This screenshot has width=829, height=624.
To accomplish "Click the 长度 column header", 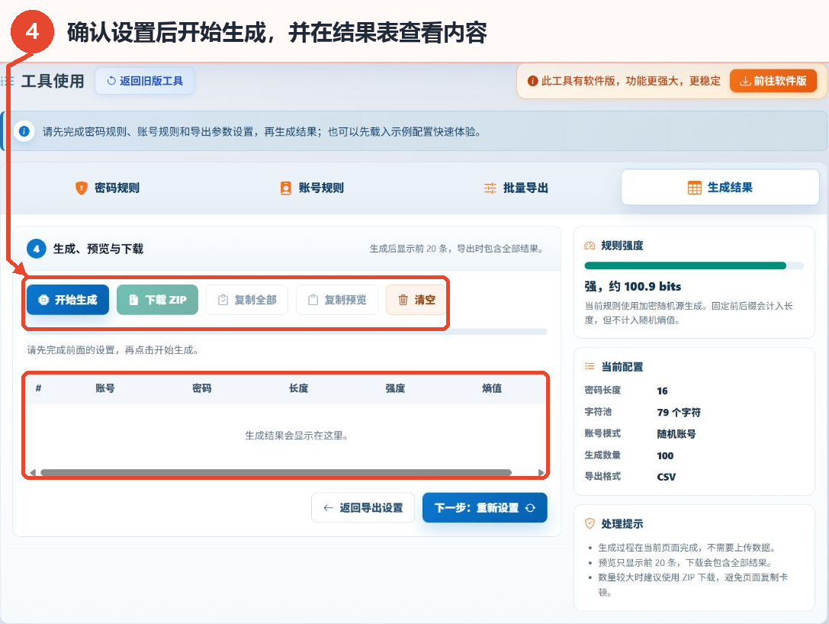I will pyautogui.click(x=298, y=388).
